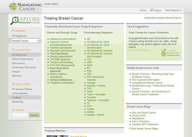Open the Taxotere (docetaxel) drug link
Viewport: 192px width, 137px height.
pyautogui.click(x=61, y=47)
